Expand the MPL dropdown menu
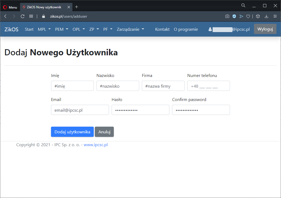 (44, 29)
